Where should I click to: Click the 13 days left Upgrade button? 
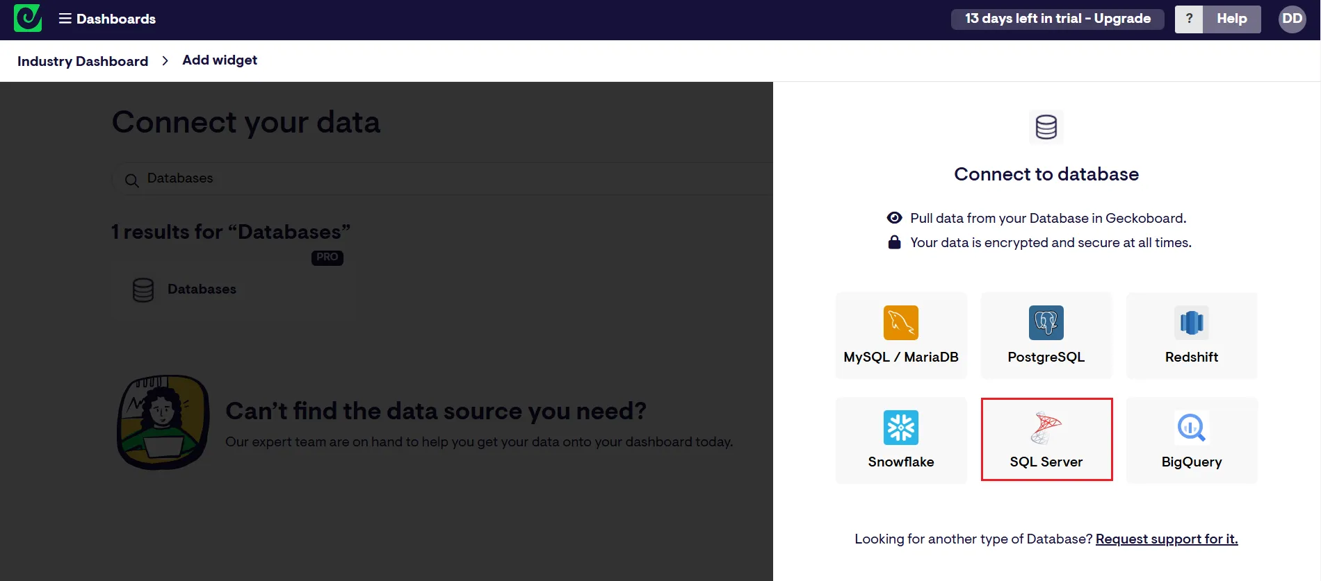[1057, 19]
